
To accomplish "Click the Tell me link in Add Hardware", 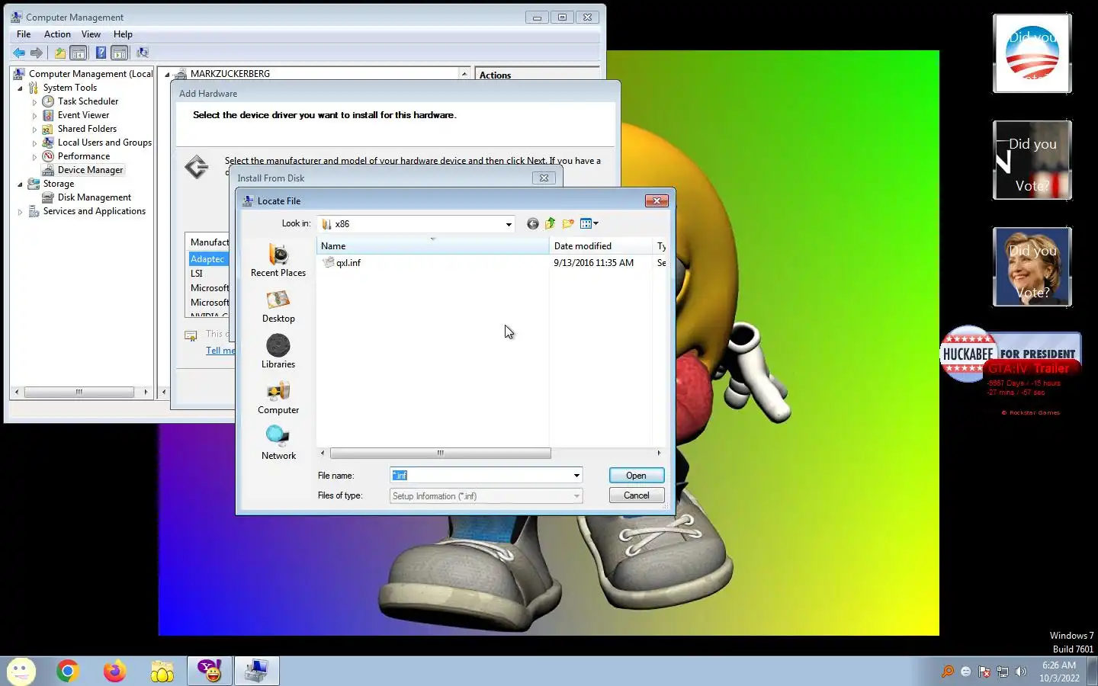I will [x=220, y=351].
